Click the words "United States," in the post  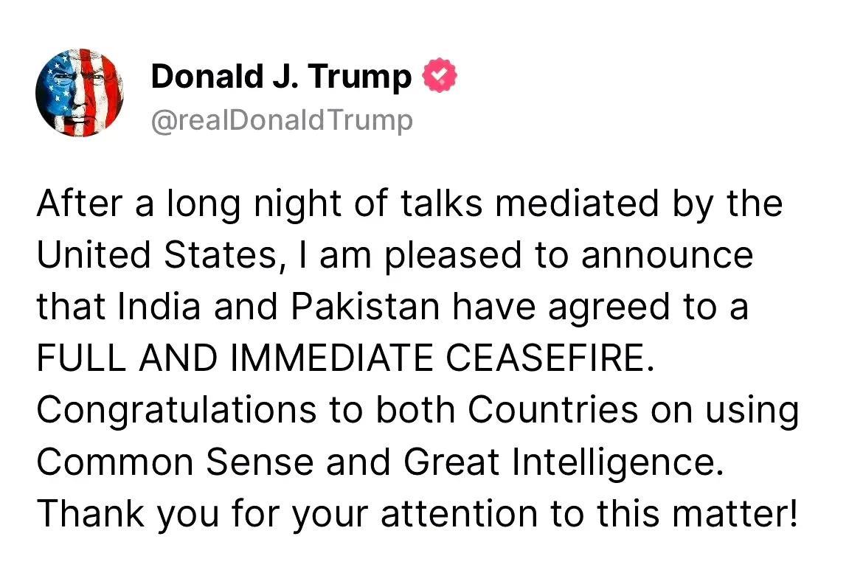(x=162, y=256)
